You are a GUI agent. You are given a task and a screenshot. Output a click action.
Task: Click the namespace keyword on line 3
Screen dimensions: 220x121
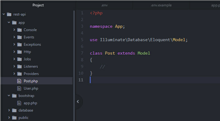(x=101, y=27)
